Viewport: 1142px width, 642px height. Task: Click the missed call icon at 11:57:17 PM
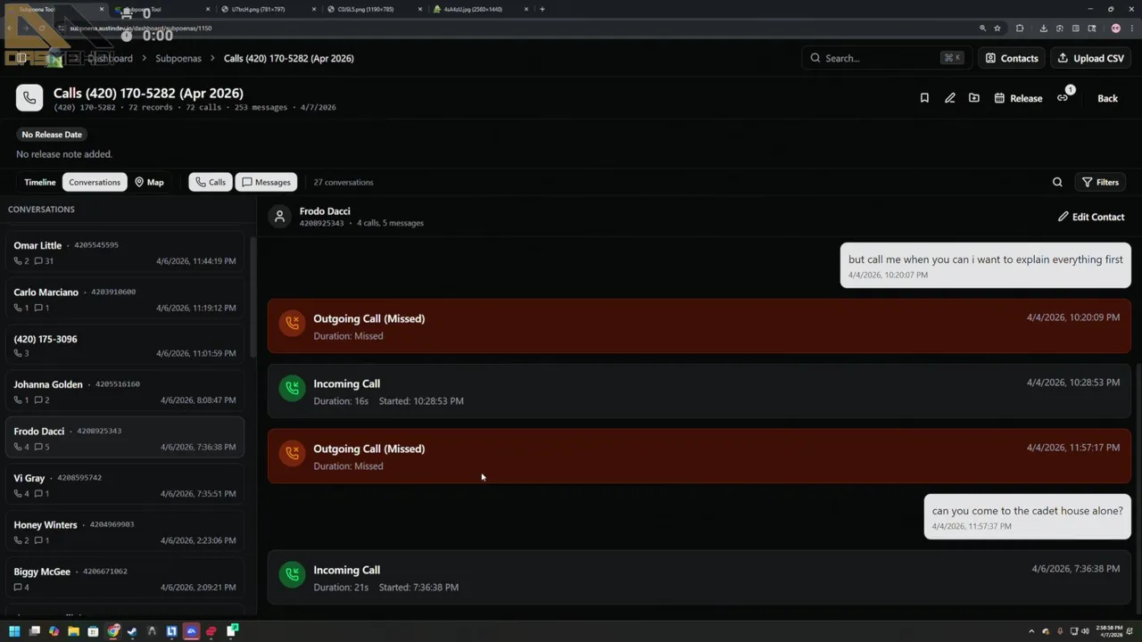(292, 453)
